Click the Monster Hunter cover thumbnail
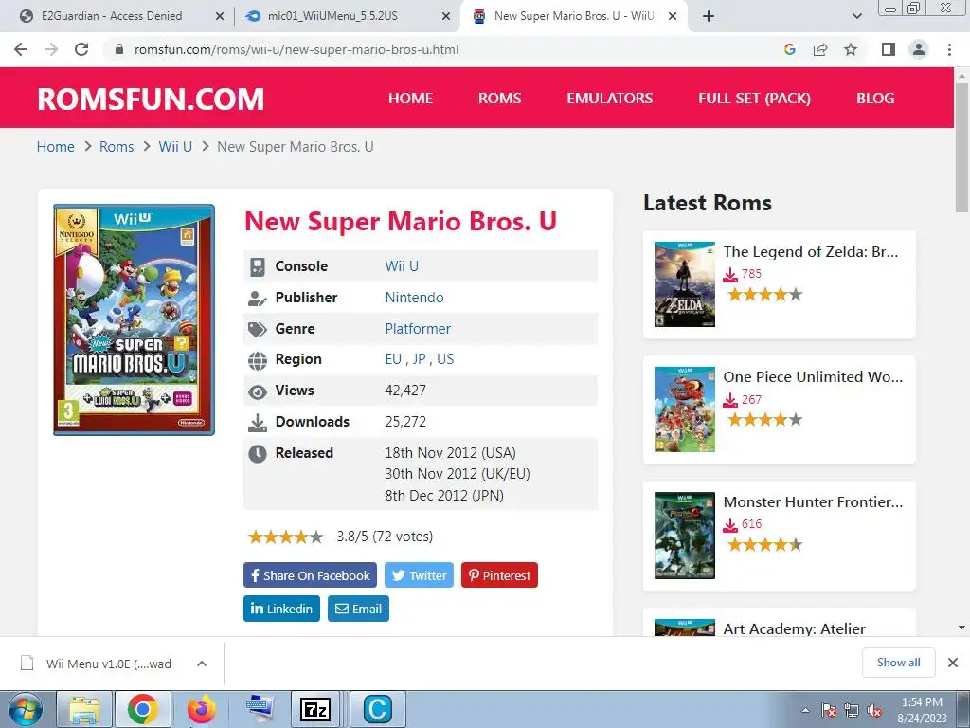Viewport: 970px width, 728px height. click(x=684, y=536)
